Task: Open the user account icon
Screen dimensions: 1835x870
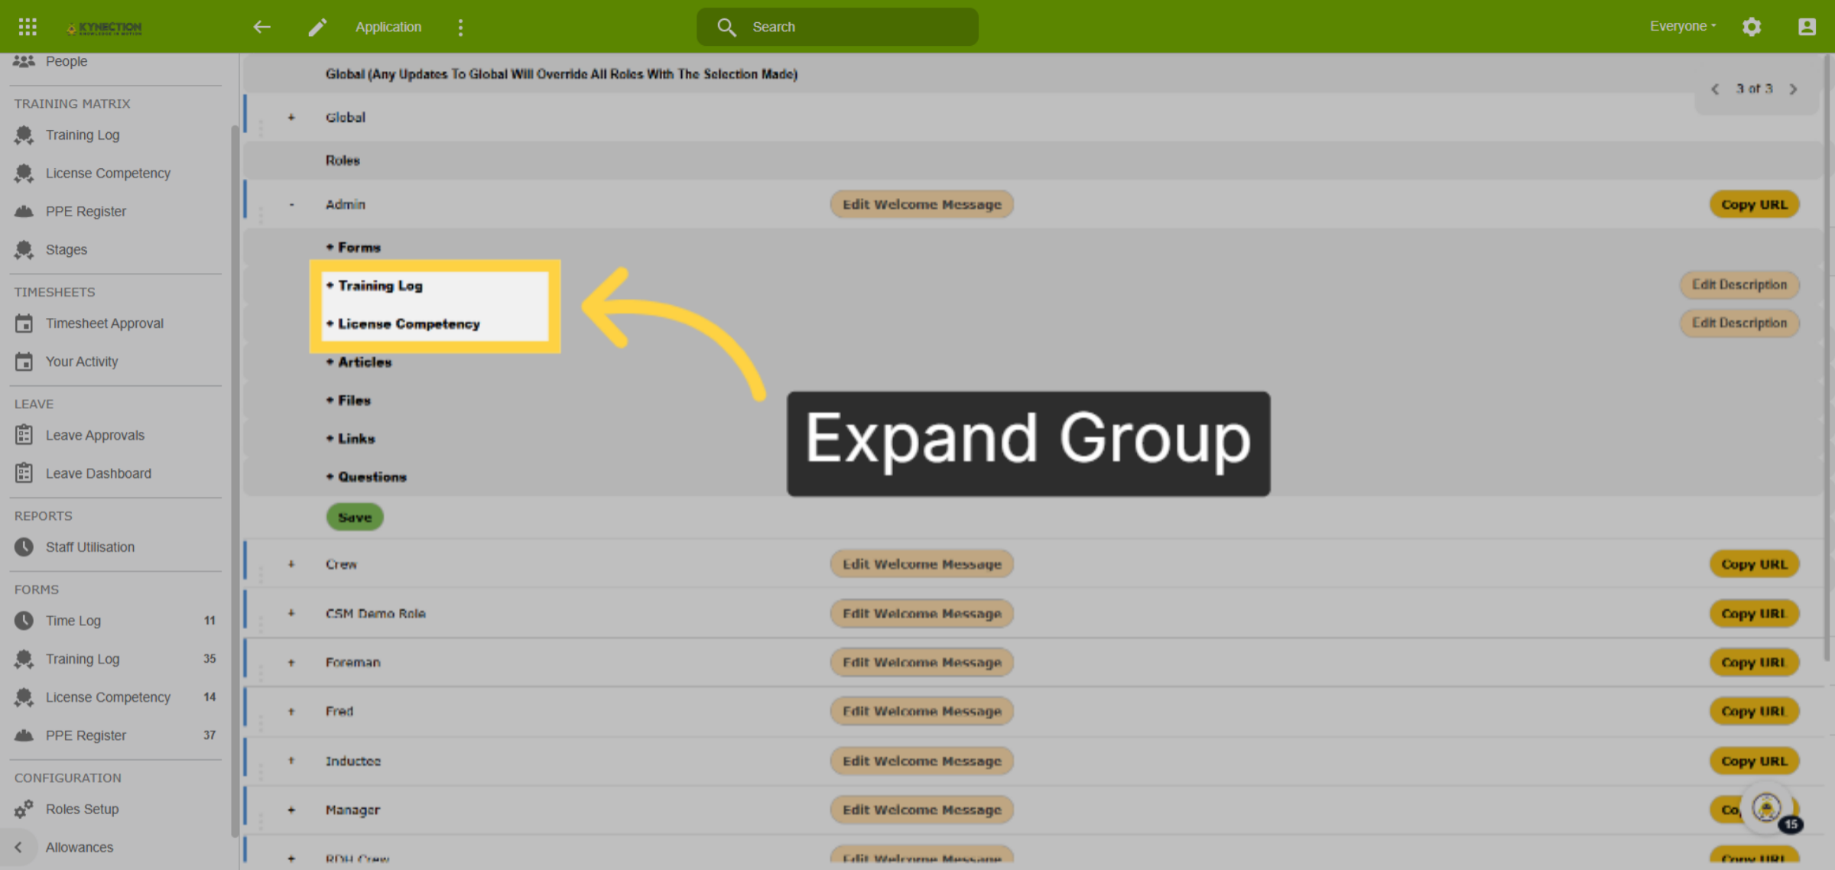Action: point(1807,27)
